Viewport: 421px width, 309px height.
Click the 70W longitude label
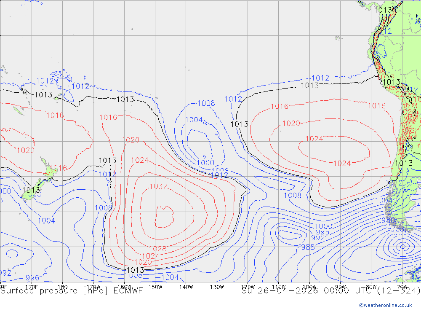pos(402,287)
